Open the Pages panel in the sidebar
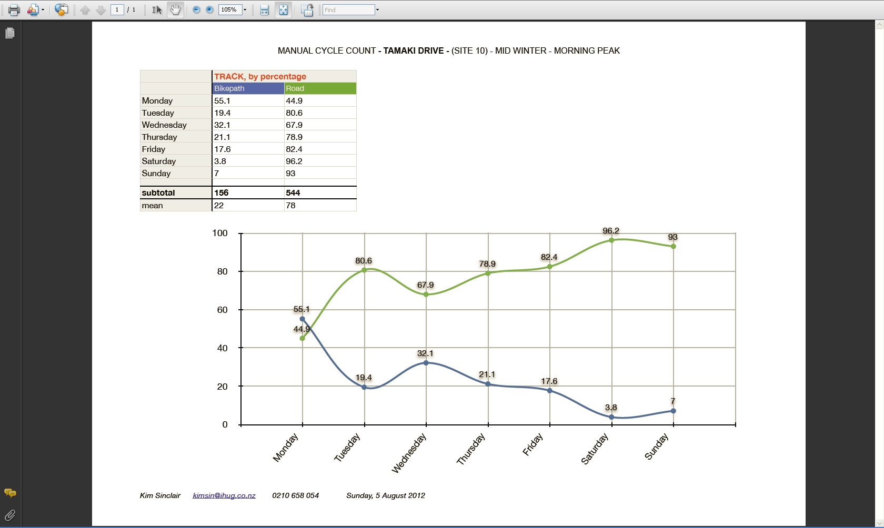The width and height of the screenshot is (884, 528). 10,33
